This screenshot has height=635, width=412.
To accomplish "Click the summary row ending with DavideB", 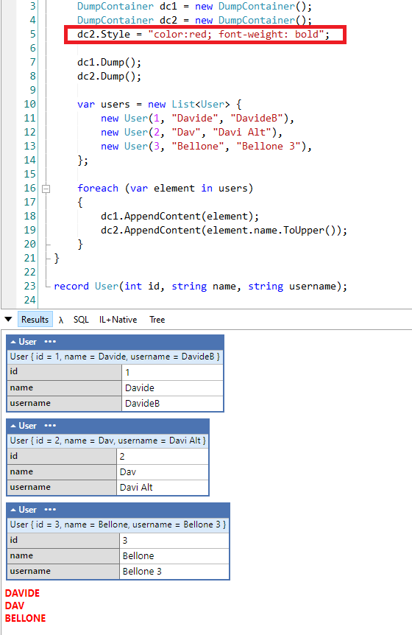I will coord(116,357).
